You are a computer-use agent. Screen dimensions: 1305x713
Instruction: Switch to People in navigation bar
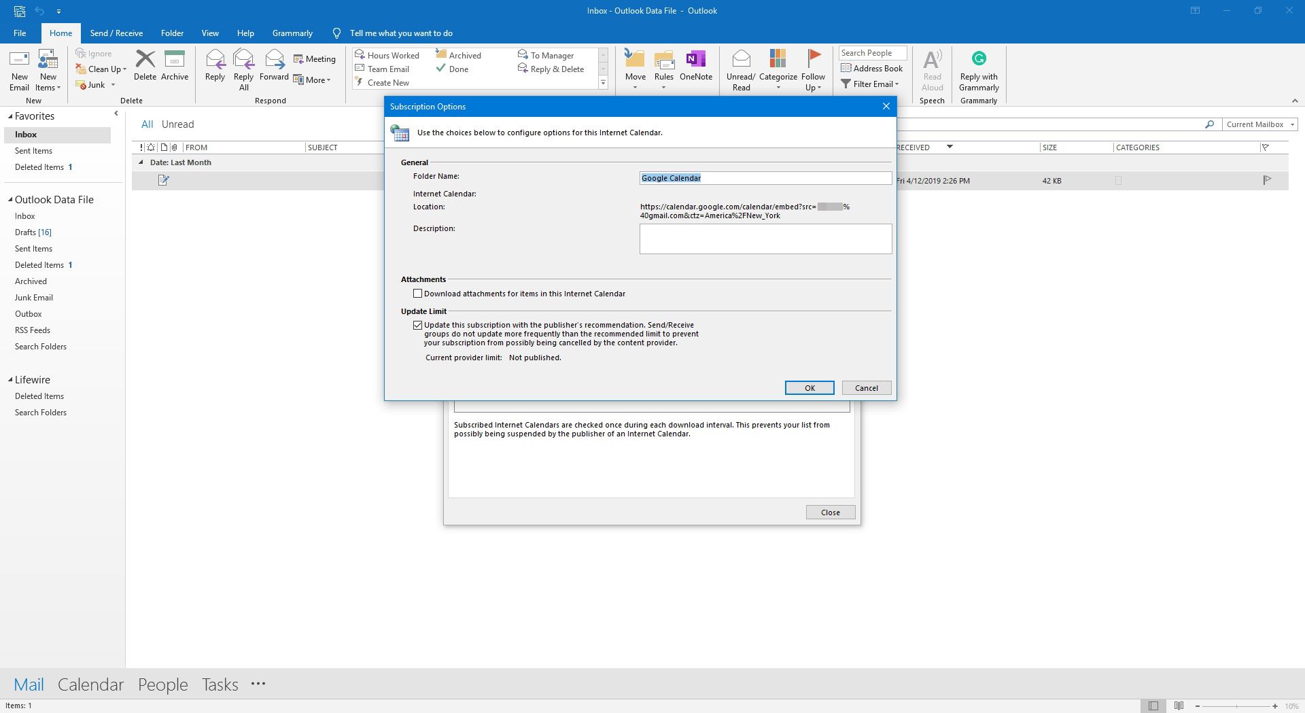[162, 684]
